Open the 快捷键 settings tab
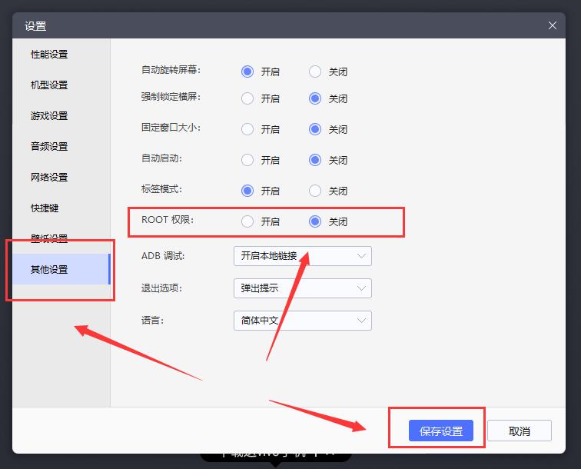 point(45,208)
